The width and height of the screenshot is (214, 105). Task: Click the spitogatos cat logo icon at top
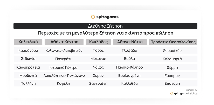click(93, 17)
